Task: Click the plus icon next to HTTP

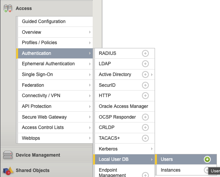Action: [145, 96]
